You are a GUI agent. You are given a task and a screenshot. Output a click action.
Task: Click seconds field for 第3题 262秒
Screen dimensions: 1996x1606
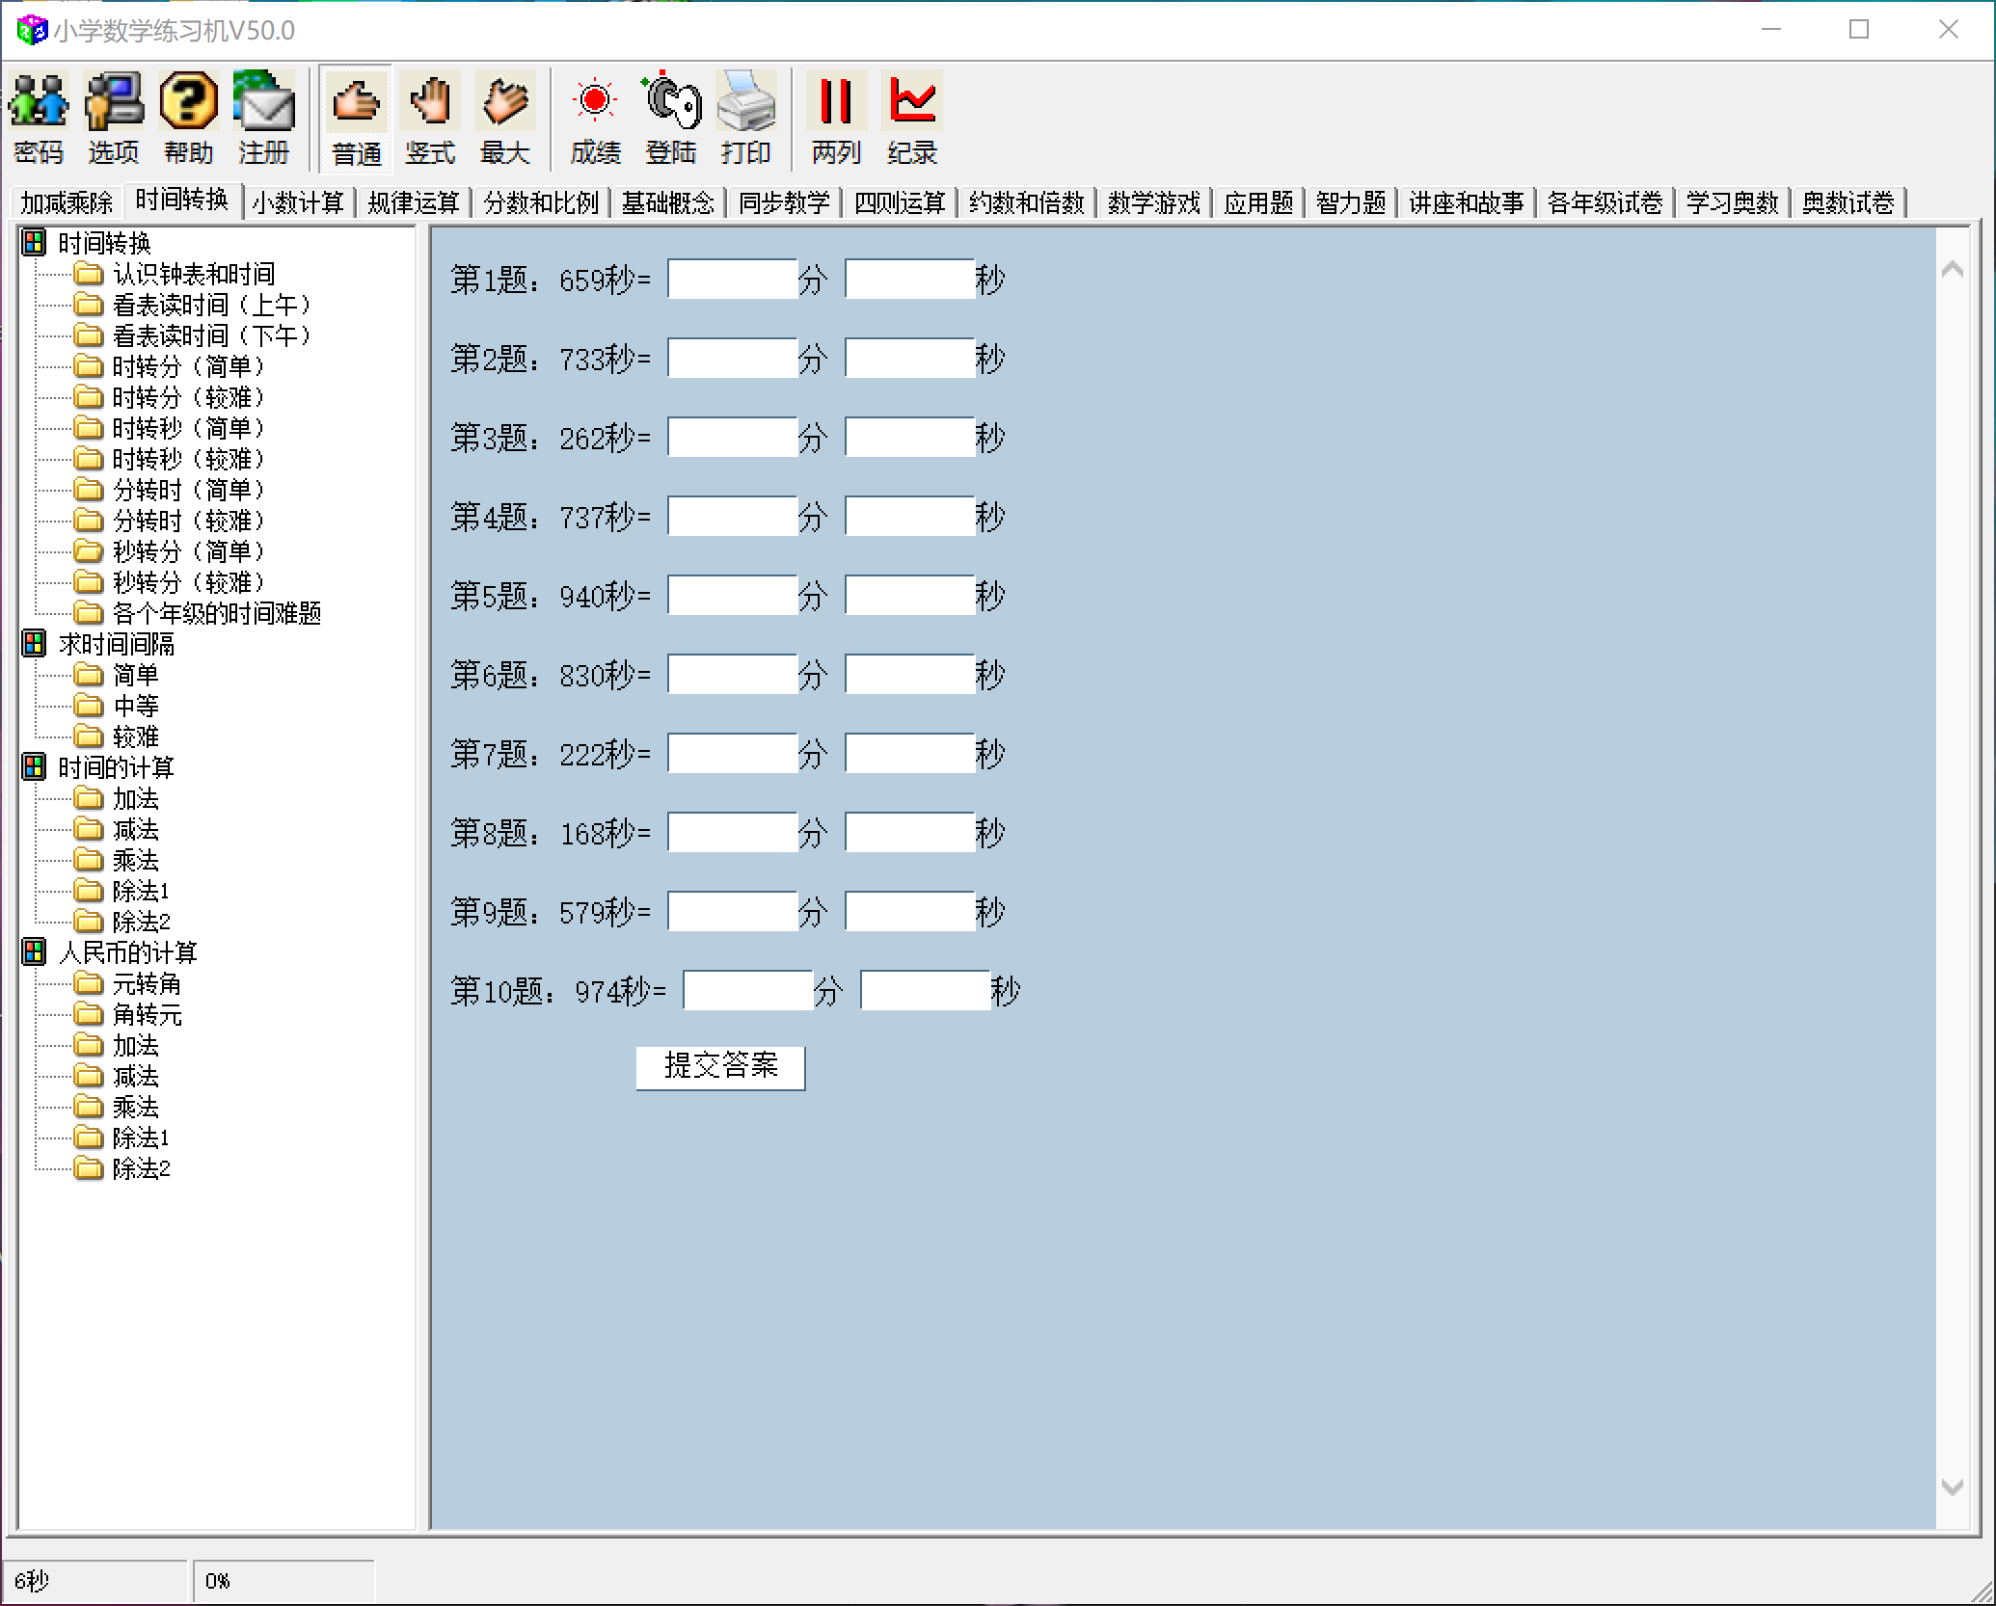click(910, 437)
